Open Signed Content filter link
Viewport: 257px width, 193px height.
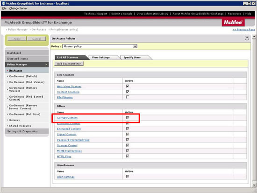tap(67, 135)
